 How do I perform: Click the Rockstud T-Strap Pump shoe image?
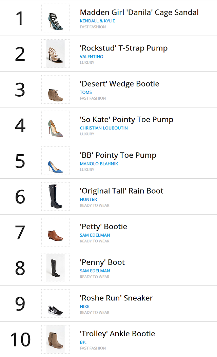pyautogui.click(x=56, y=54)
